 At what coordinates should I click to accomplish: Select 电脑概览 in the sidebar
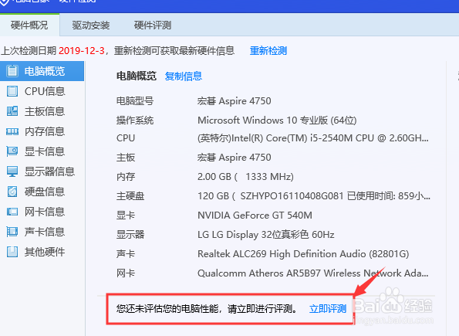tap(42, 71)
